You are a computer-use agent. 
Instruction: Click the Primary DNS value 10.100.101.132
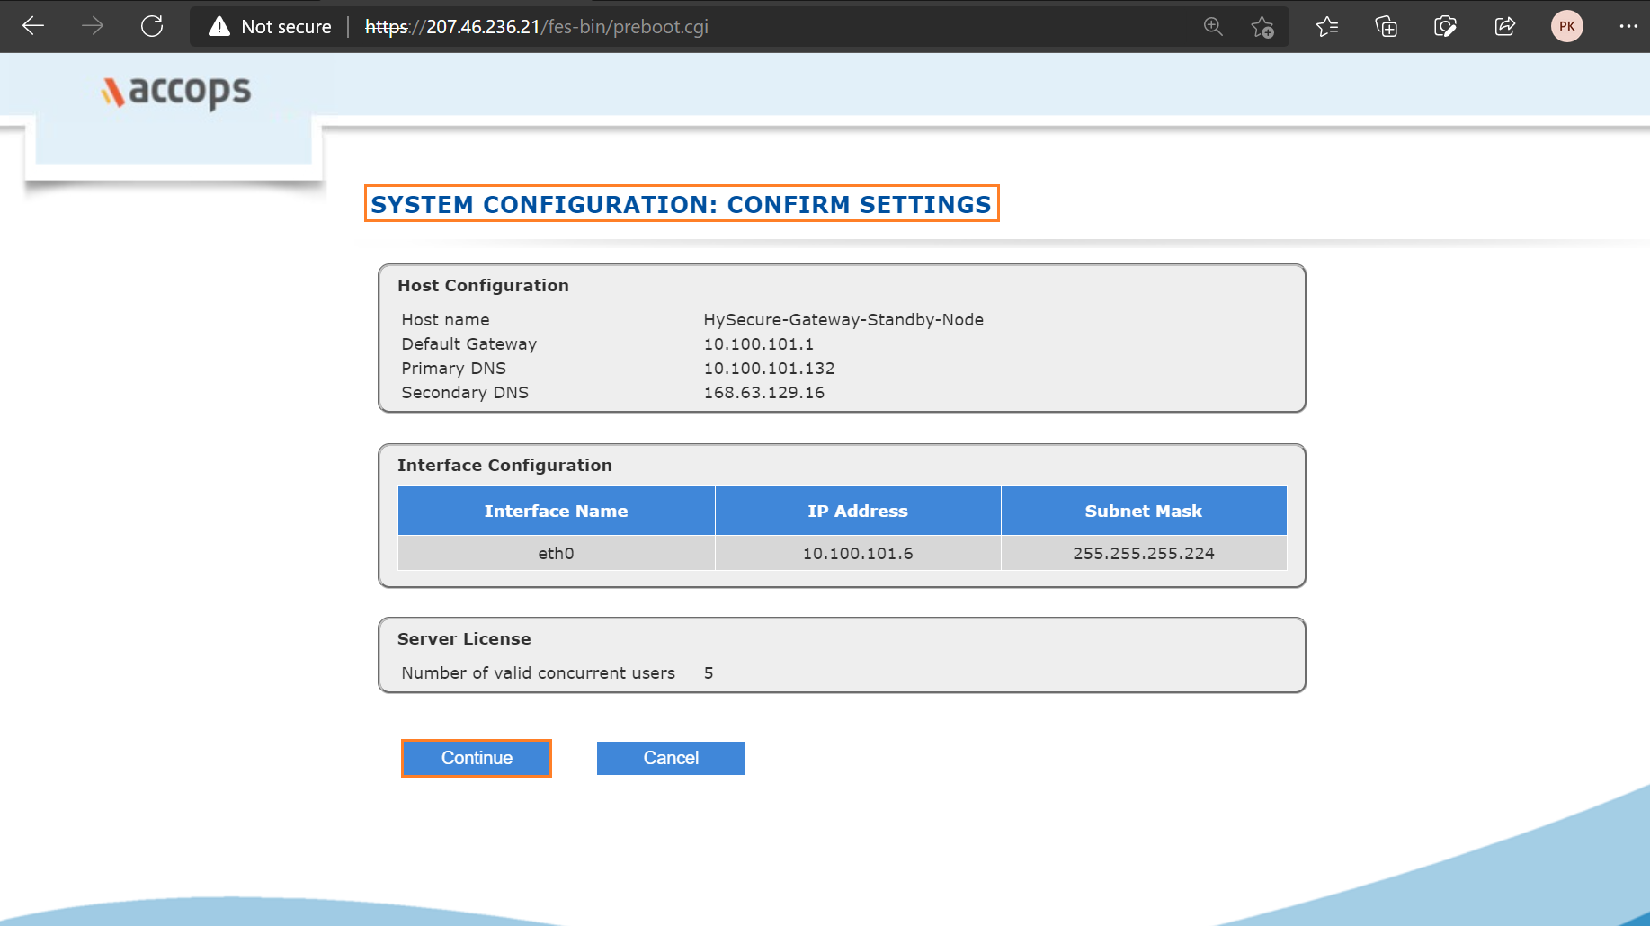[770, 368]
